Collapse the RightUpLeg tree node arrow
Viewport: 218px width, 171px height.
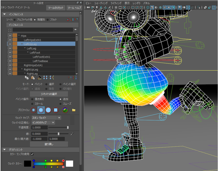click(x=22, y=69)
